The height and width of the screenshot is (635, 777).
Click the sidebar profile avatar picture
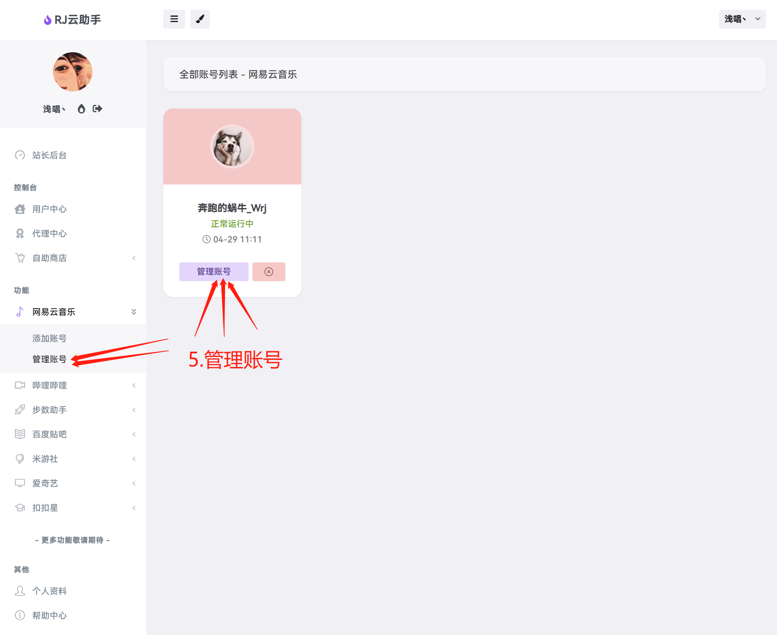pyautogui.click(x=73, y=72)
